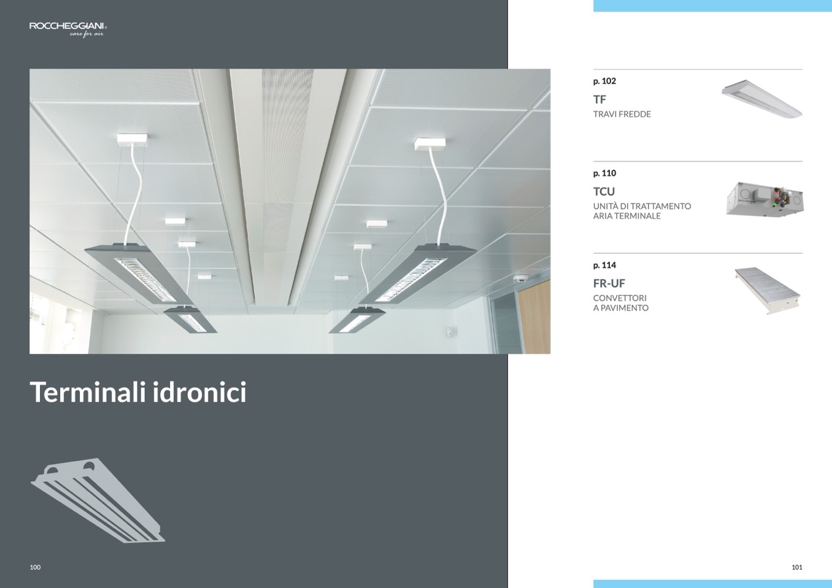The width and height of the screenshot is (832, 588).
Task: Click the 'FR-UF' section title
Action: 609,283
